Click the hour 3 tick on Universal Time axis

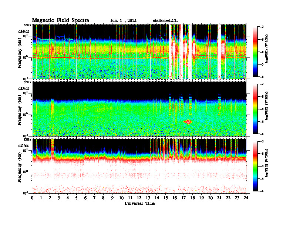point(59,198)
